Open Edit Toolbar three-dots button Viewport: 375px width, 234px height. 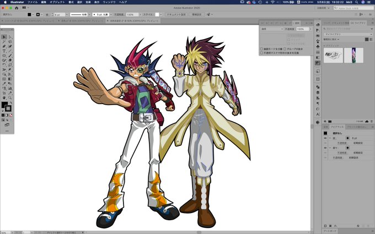point(7,131)
